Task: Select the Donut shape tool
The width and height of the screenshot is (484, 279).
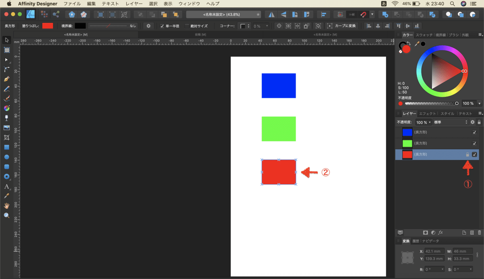Action: click(x=7, y=176)
